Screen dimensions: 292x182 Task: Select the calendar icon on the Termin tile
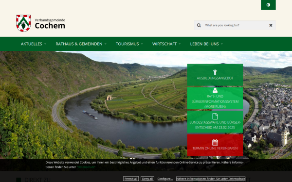pos(215,142)
